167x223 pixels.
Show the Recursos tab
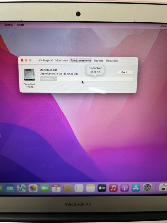[x=112, y=61]
